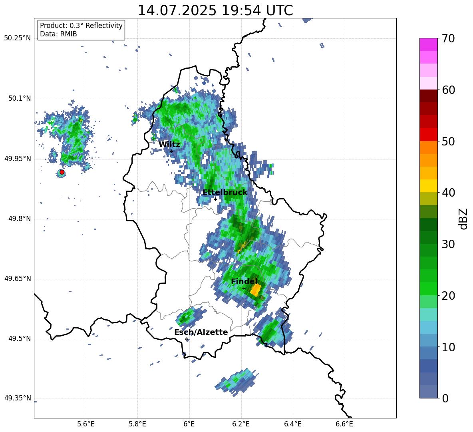473x432 pixels.
Task: Click the colorbar tick label 0
Action: (x=445, y=398)
